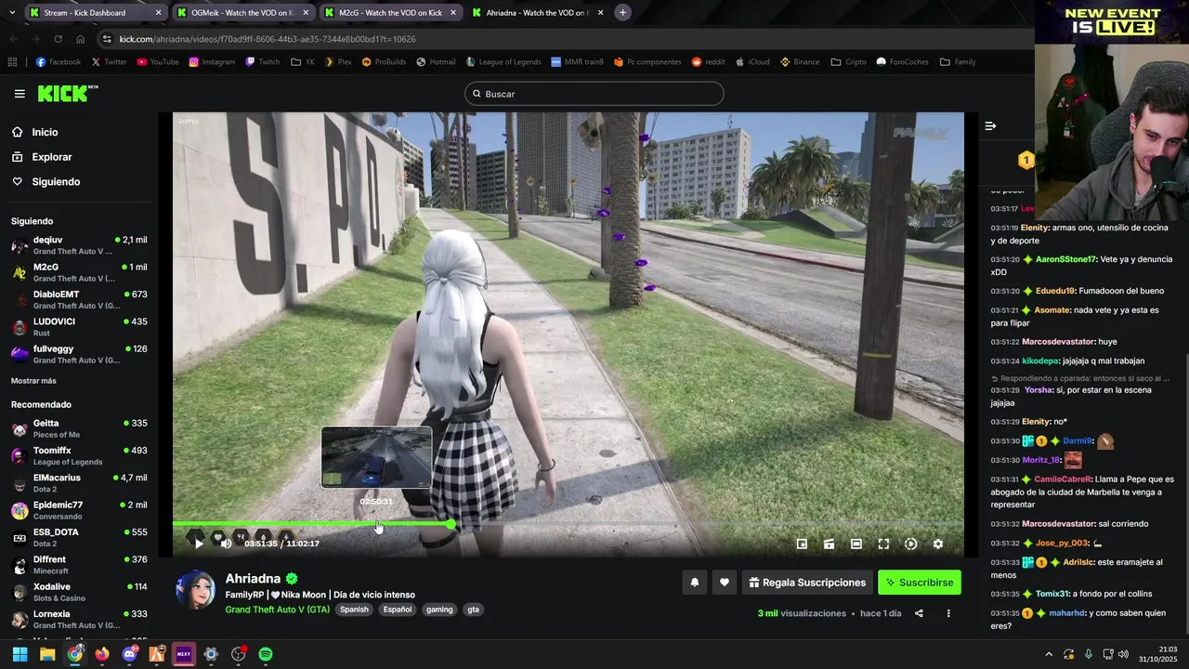Collapse the chat panel
This screenshot has height=669, width=1189.
tap(990, 125)
